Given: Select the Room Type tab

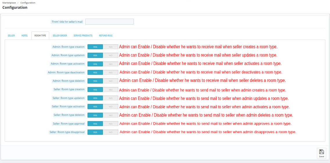Looking at the screenshot, I should point(40,36).
